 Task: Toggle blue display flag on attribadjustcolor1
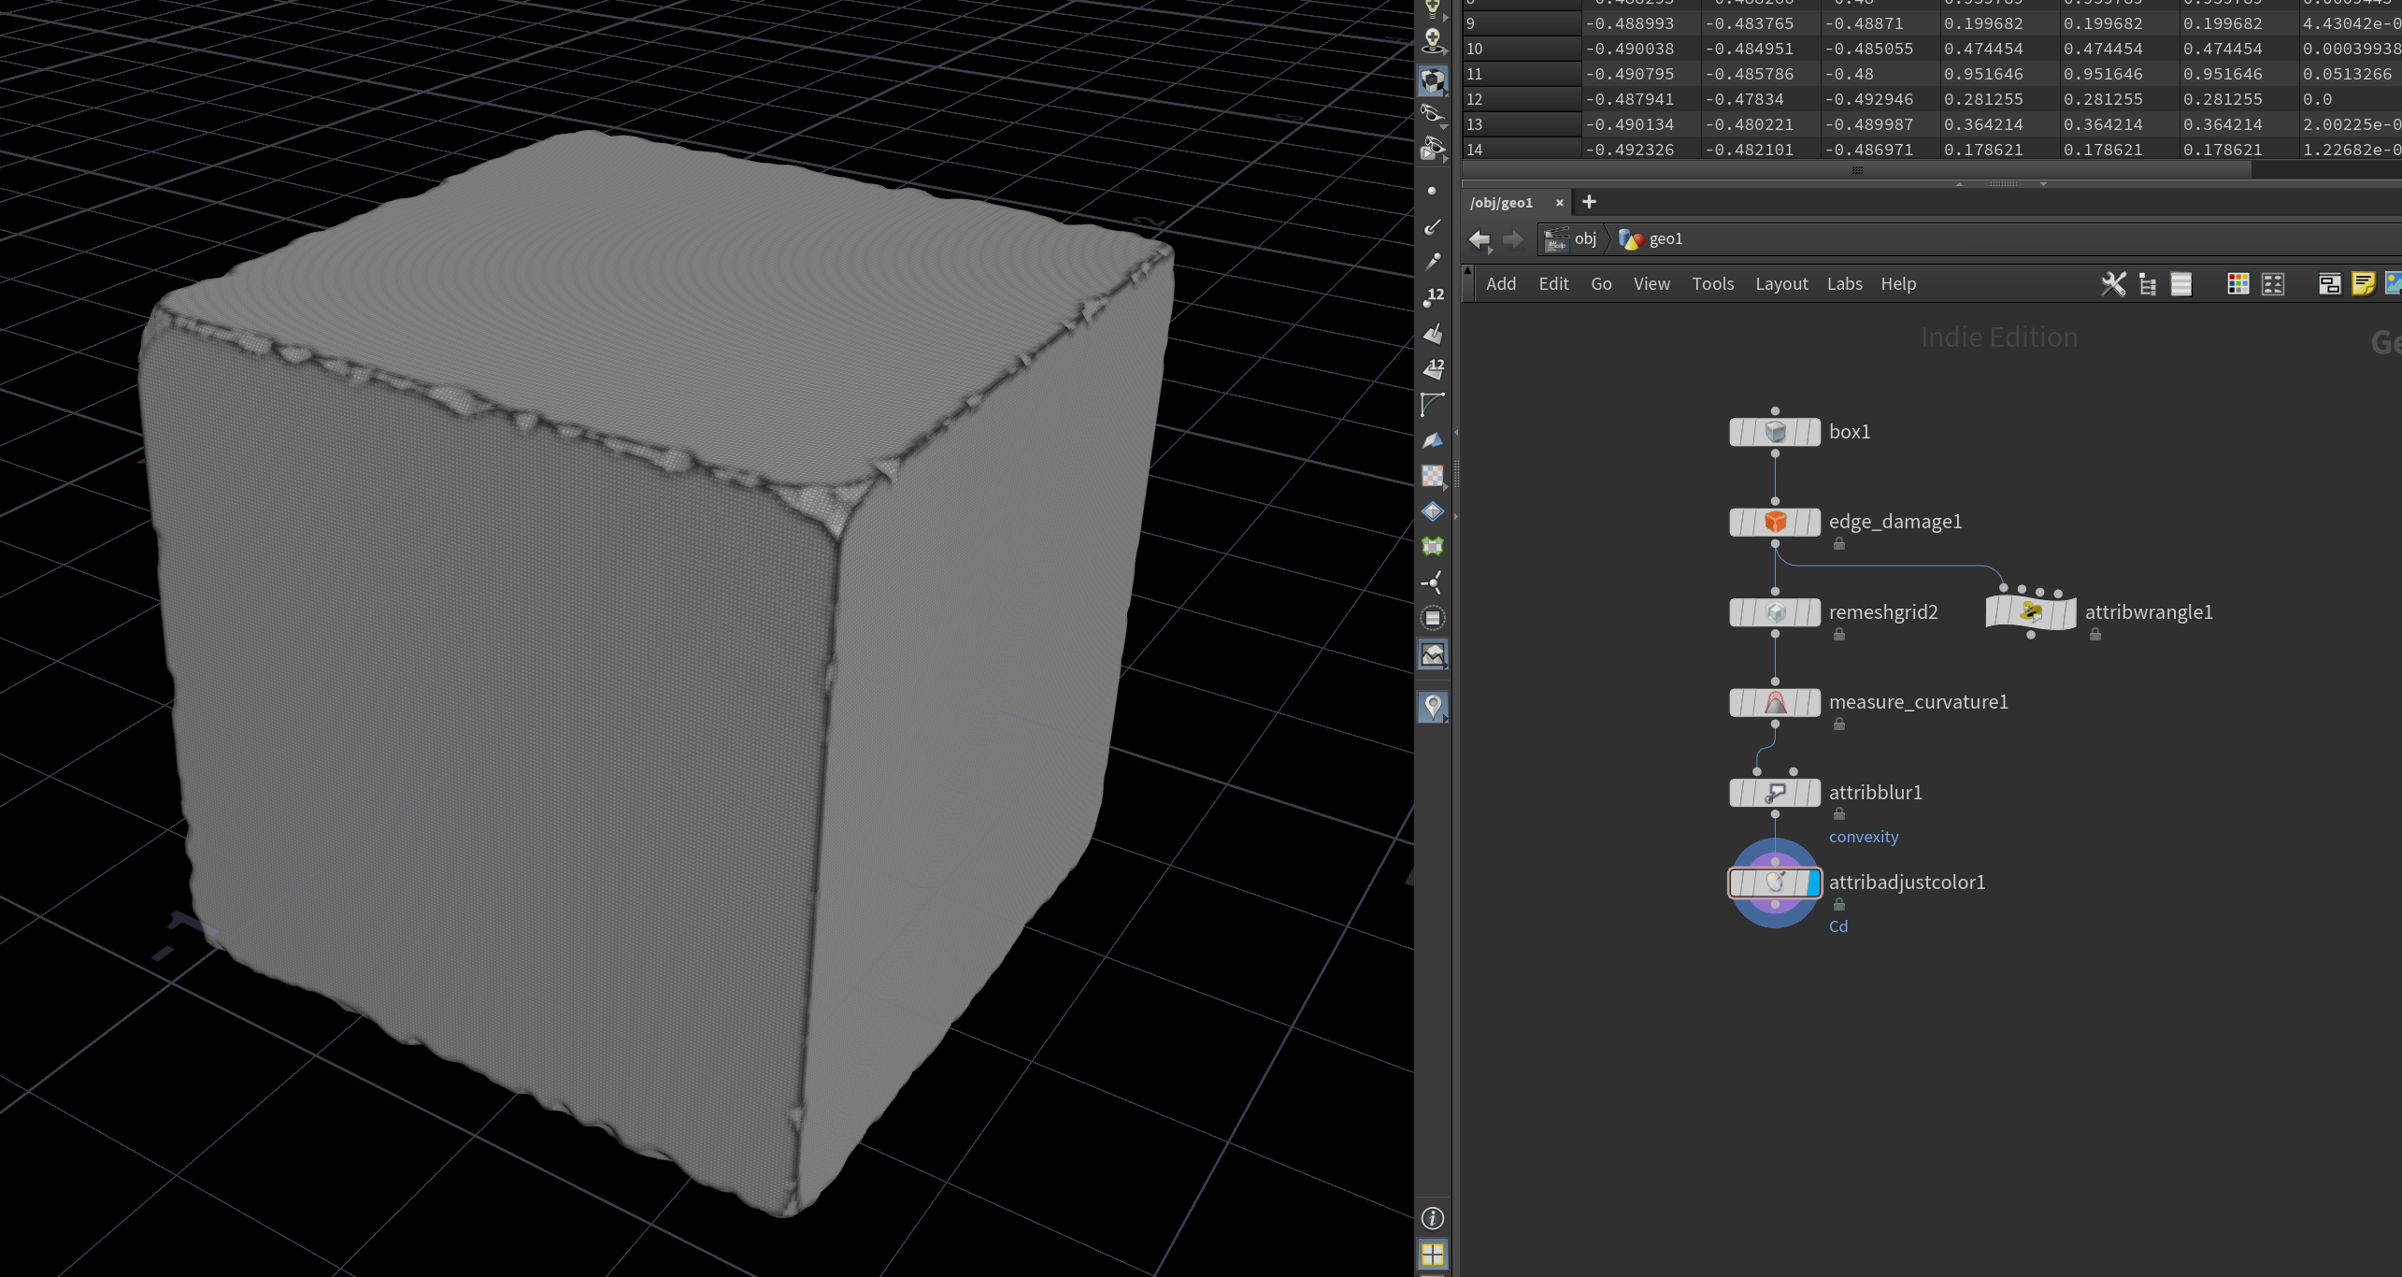coord(1813,882)
